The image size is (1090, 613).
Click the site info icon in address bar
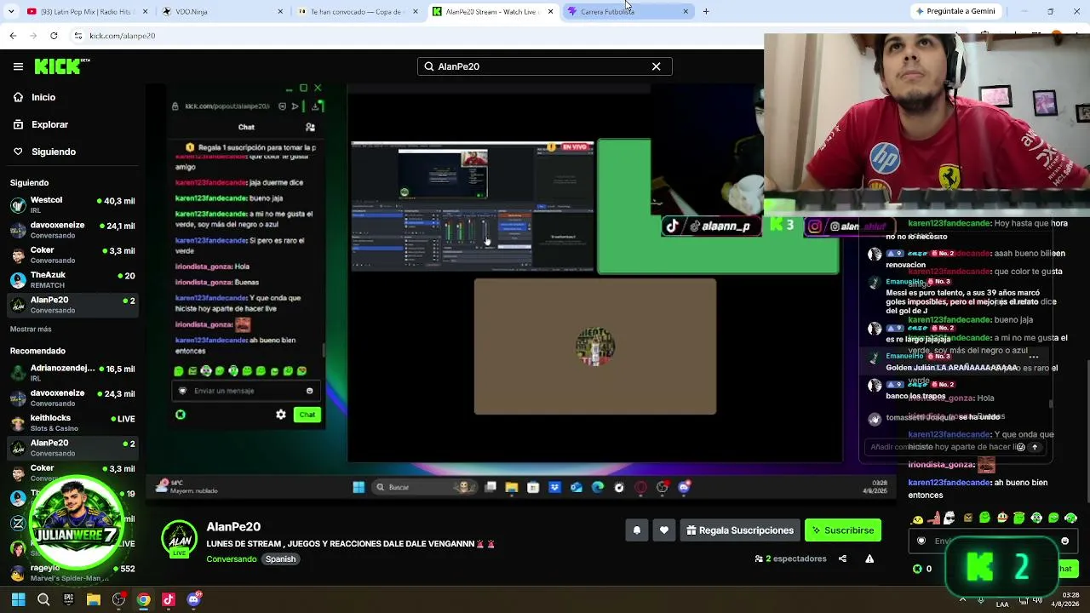coord(78,36)
